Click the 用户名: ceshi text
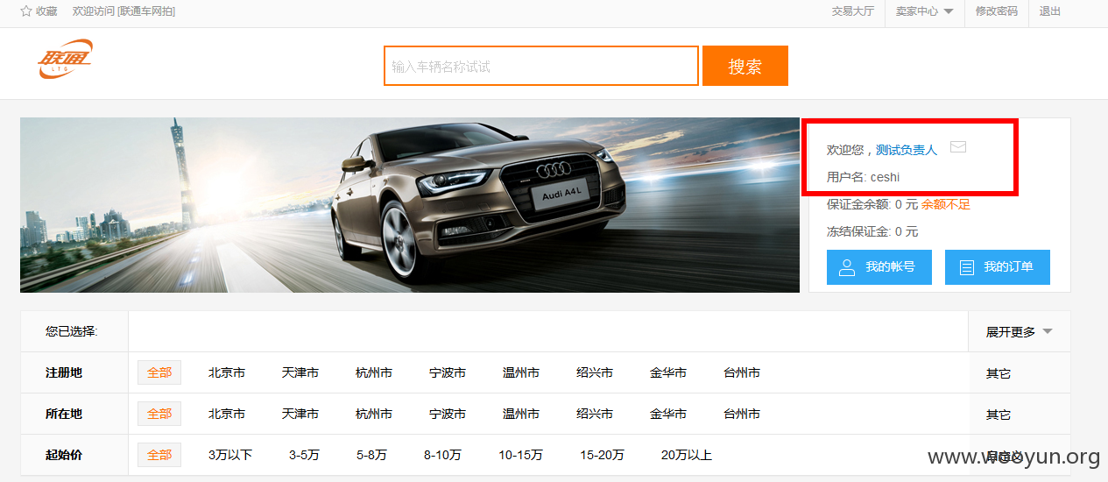The height and width of the screenshot is (482, 1108). point(863,177)
